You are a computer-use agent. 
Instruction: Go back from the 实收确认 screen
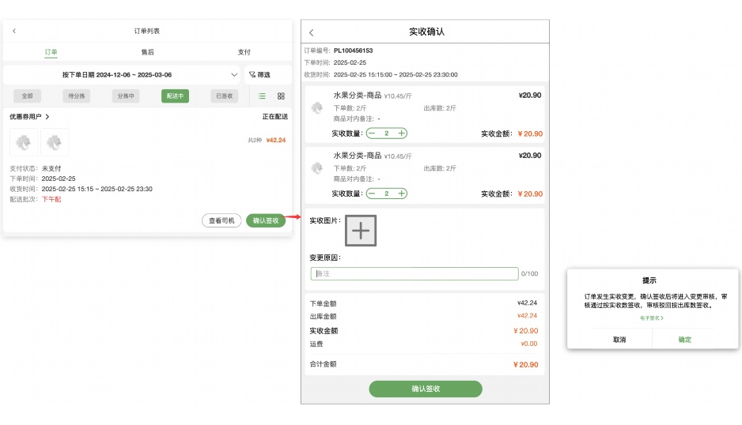(312, 32)
